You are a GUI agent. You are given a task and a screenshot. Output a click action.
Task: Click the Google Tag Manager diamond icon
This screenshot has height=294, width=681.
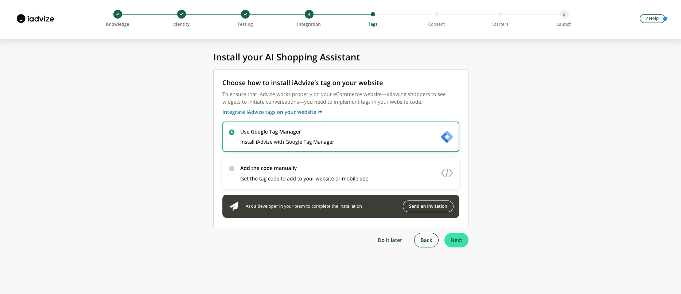tap(447, 137)
